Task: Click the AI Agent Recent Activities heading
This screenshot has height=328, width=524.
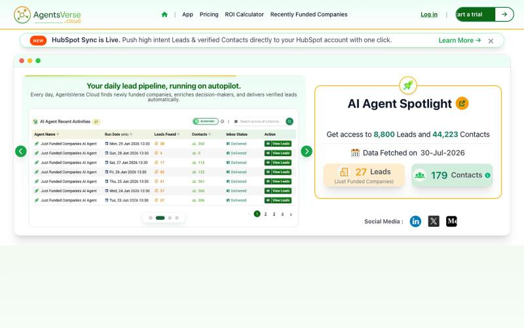Action: click(x=65, y=121)
